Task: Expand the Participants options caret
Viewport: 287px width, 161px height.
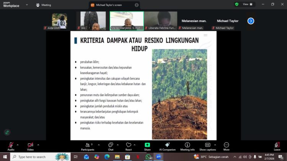Action: [x=99, y=145]
